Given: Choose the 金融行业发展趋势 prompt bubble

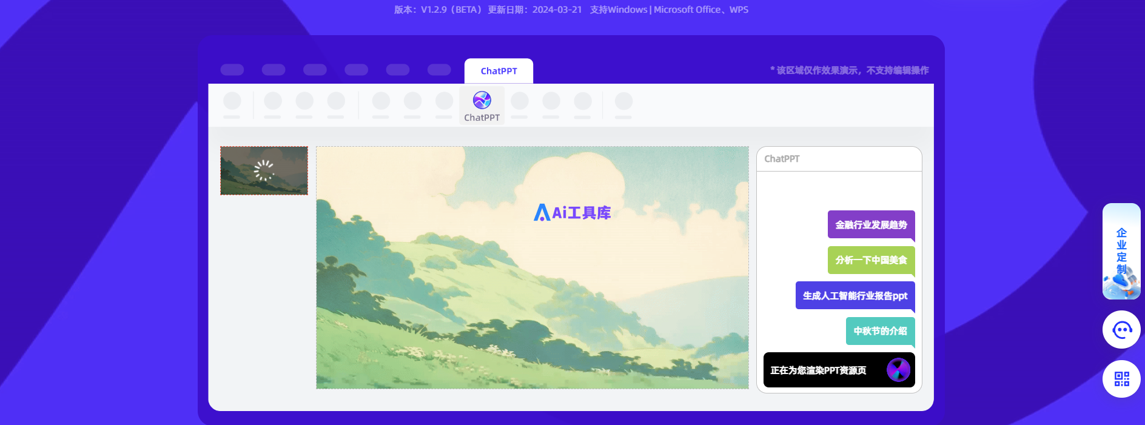Looking at the screenshot, I should [x=871, y=225].
